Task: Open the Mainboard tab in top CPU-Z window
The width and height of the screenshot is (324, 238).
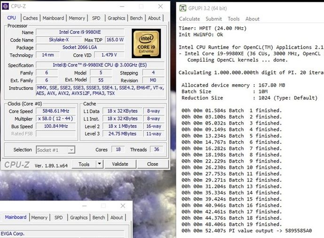Action: [x=54, y=18]
